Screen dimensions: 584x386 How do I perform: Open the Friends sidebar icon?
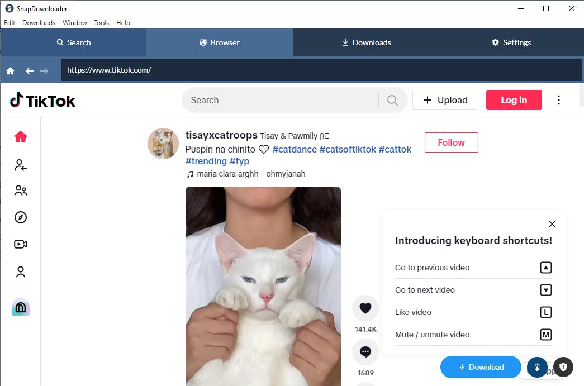tap(21, 190)
